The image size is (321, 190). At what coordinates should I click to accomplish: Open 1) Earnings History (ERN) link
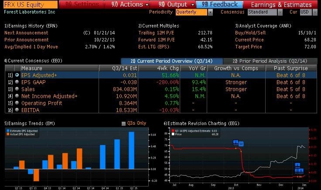tap(31, 26)
